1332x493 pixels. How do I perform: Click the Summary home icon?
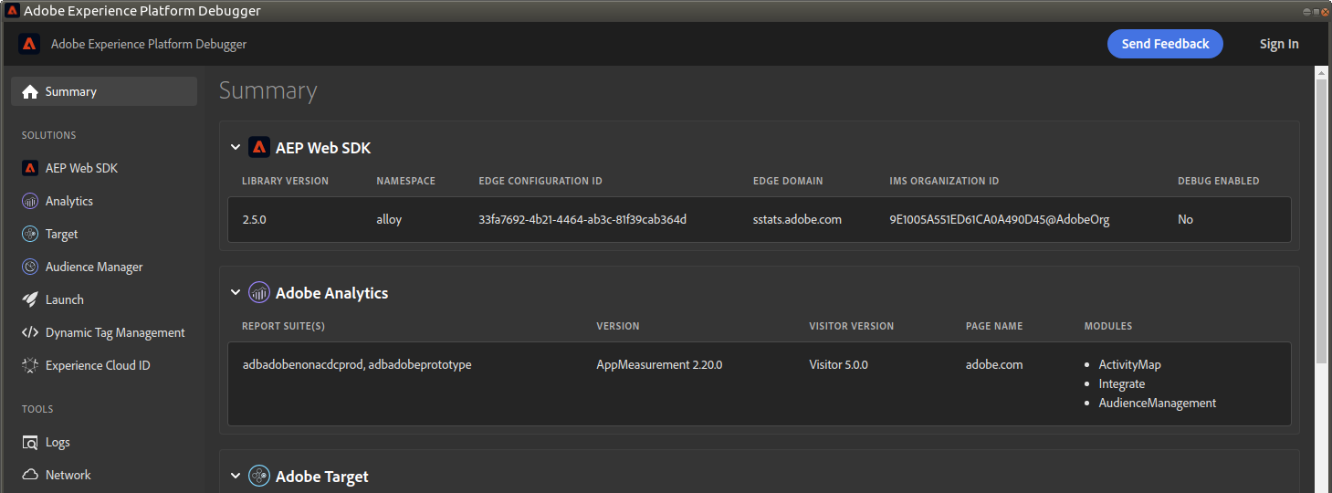point(30,91)
